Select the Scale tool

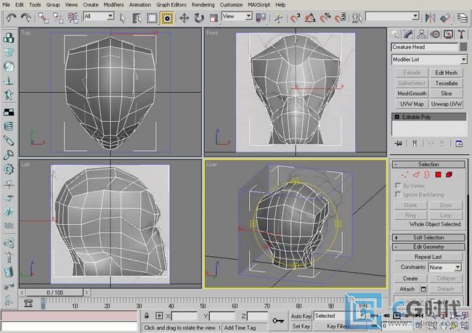pyautogui.click(x=213, y=18)
